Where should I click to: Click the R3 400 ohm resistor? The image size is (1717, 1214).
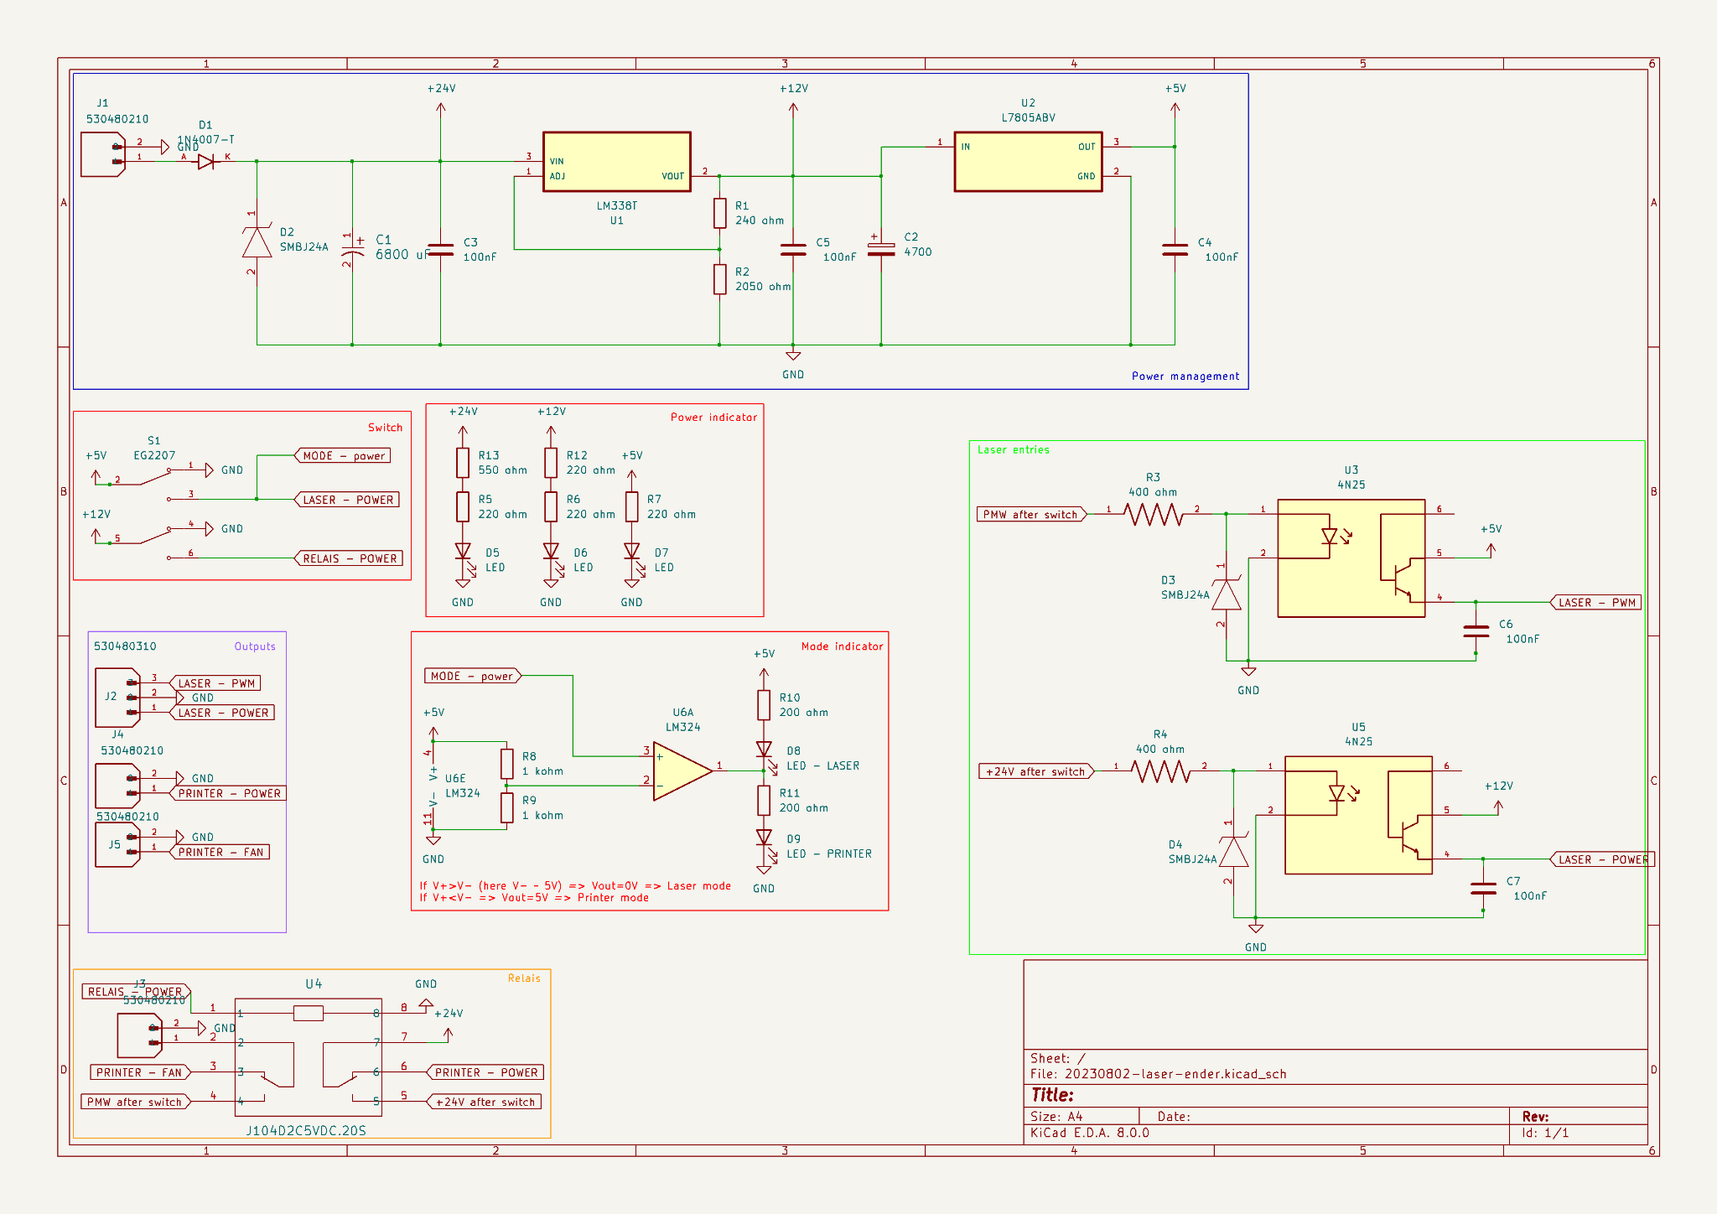click(x=1153, y=514)
